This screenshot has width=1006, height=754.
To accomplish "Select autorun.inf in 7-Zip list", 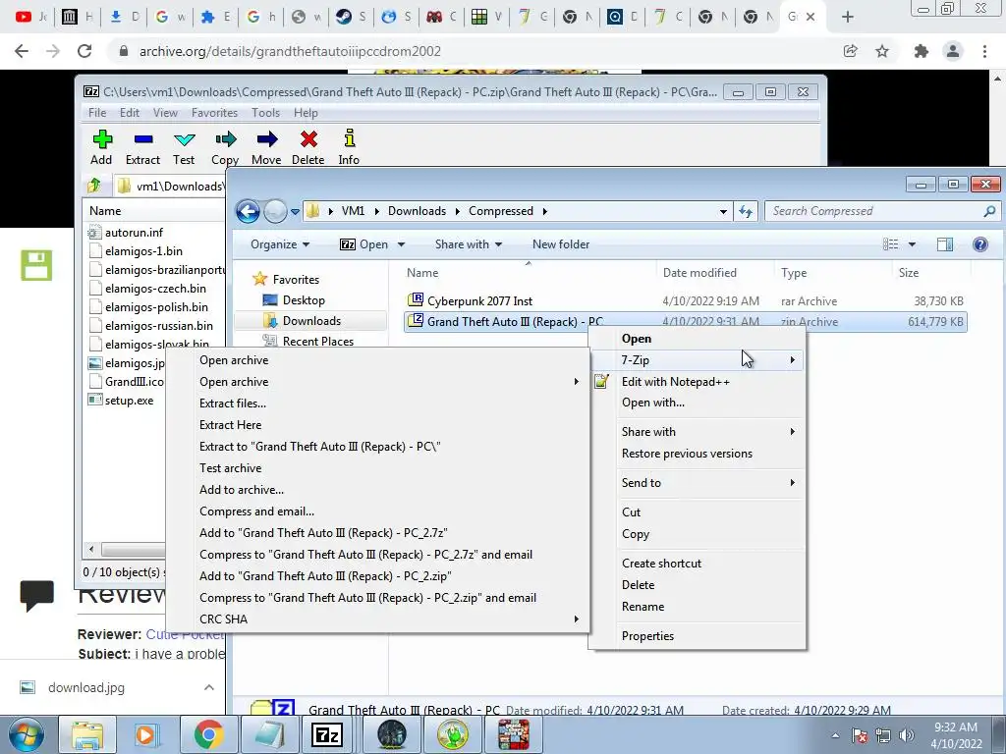I will 134,232.
